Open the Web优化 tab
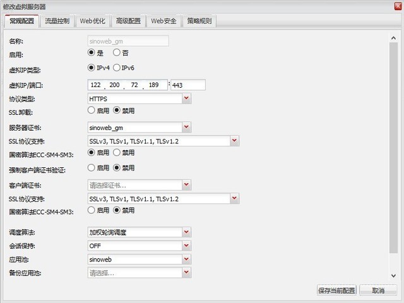The image size is (404, 303). (93, 21)
